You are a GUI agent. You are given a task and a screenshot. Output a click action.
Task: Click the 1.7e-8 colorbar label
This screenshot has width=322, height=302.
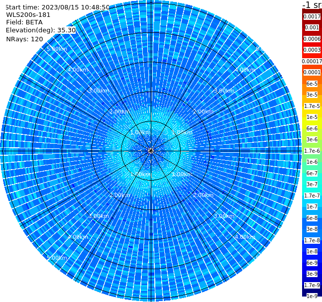(x=312, y=240)
